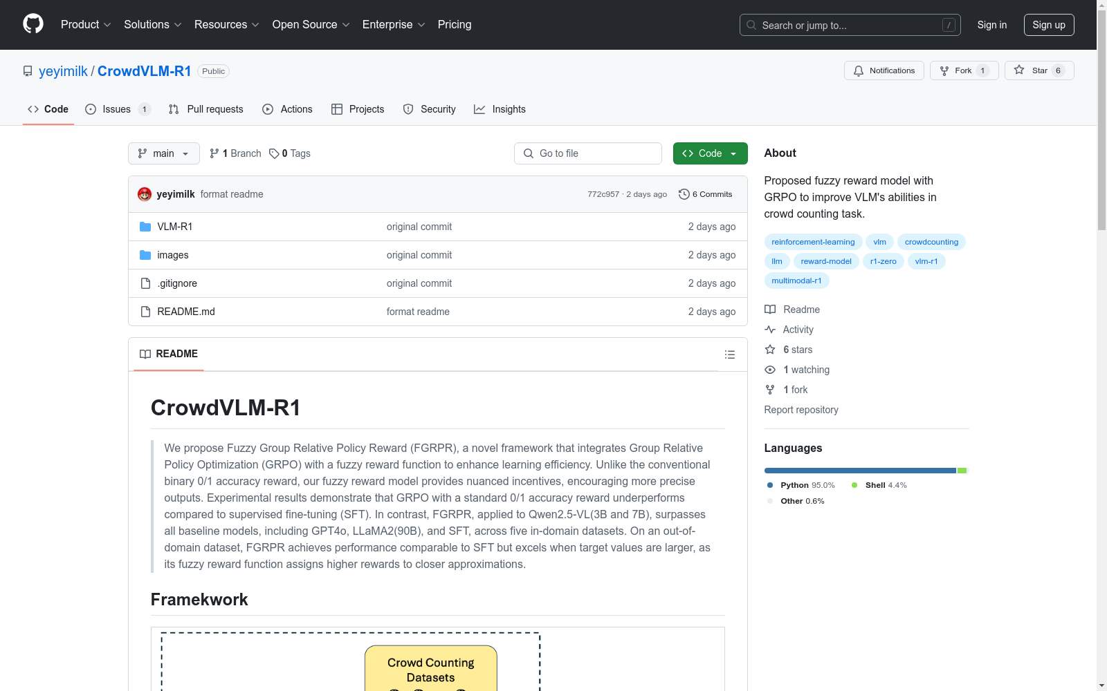This screenshot has width=1107, height=691.
Task: Click the GitHub logo icon
Action: coord(33,24)
